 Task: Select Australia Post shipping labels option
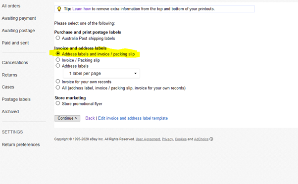click(58, 38)
